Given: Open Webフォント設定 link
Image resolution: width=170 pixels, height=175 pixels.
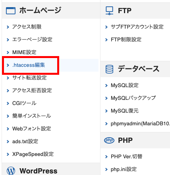Looking at the screenshot, I should click(x=32, y=128).
